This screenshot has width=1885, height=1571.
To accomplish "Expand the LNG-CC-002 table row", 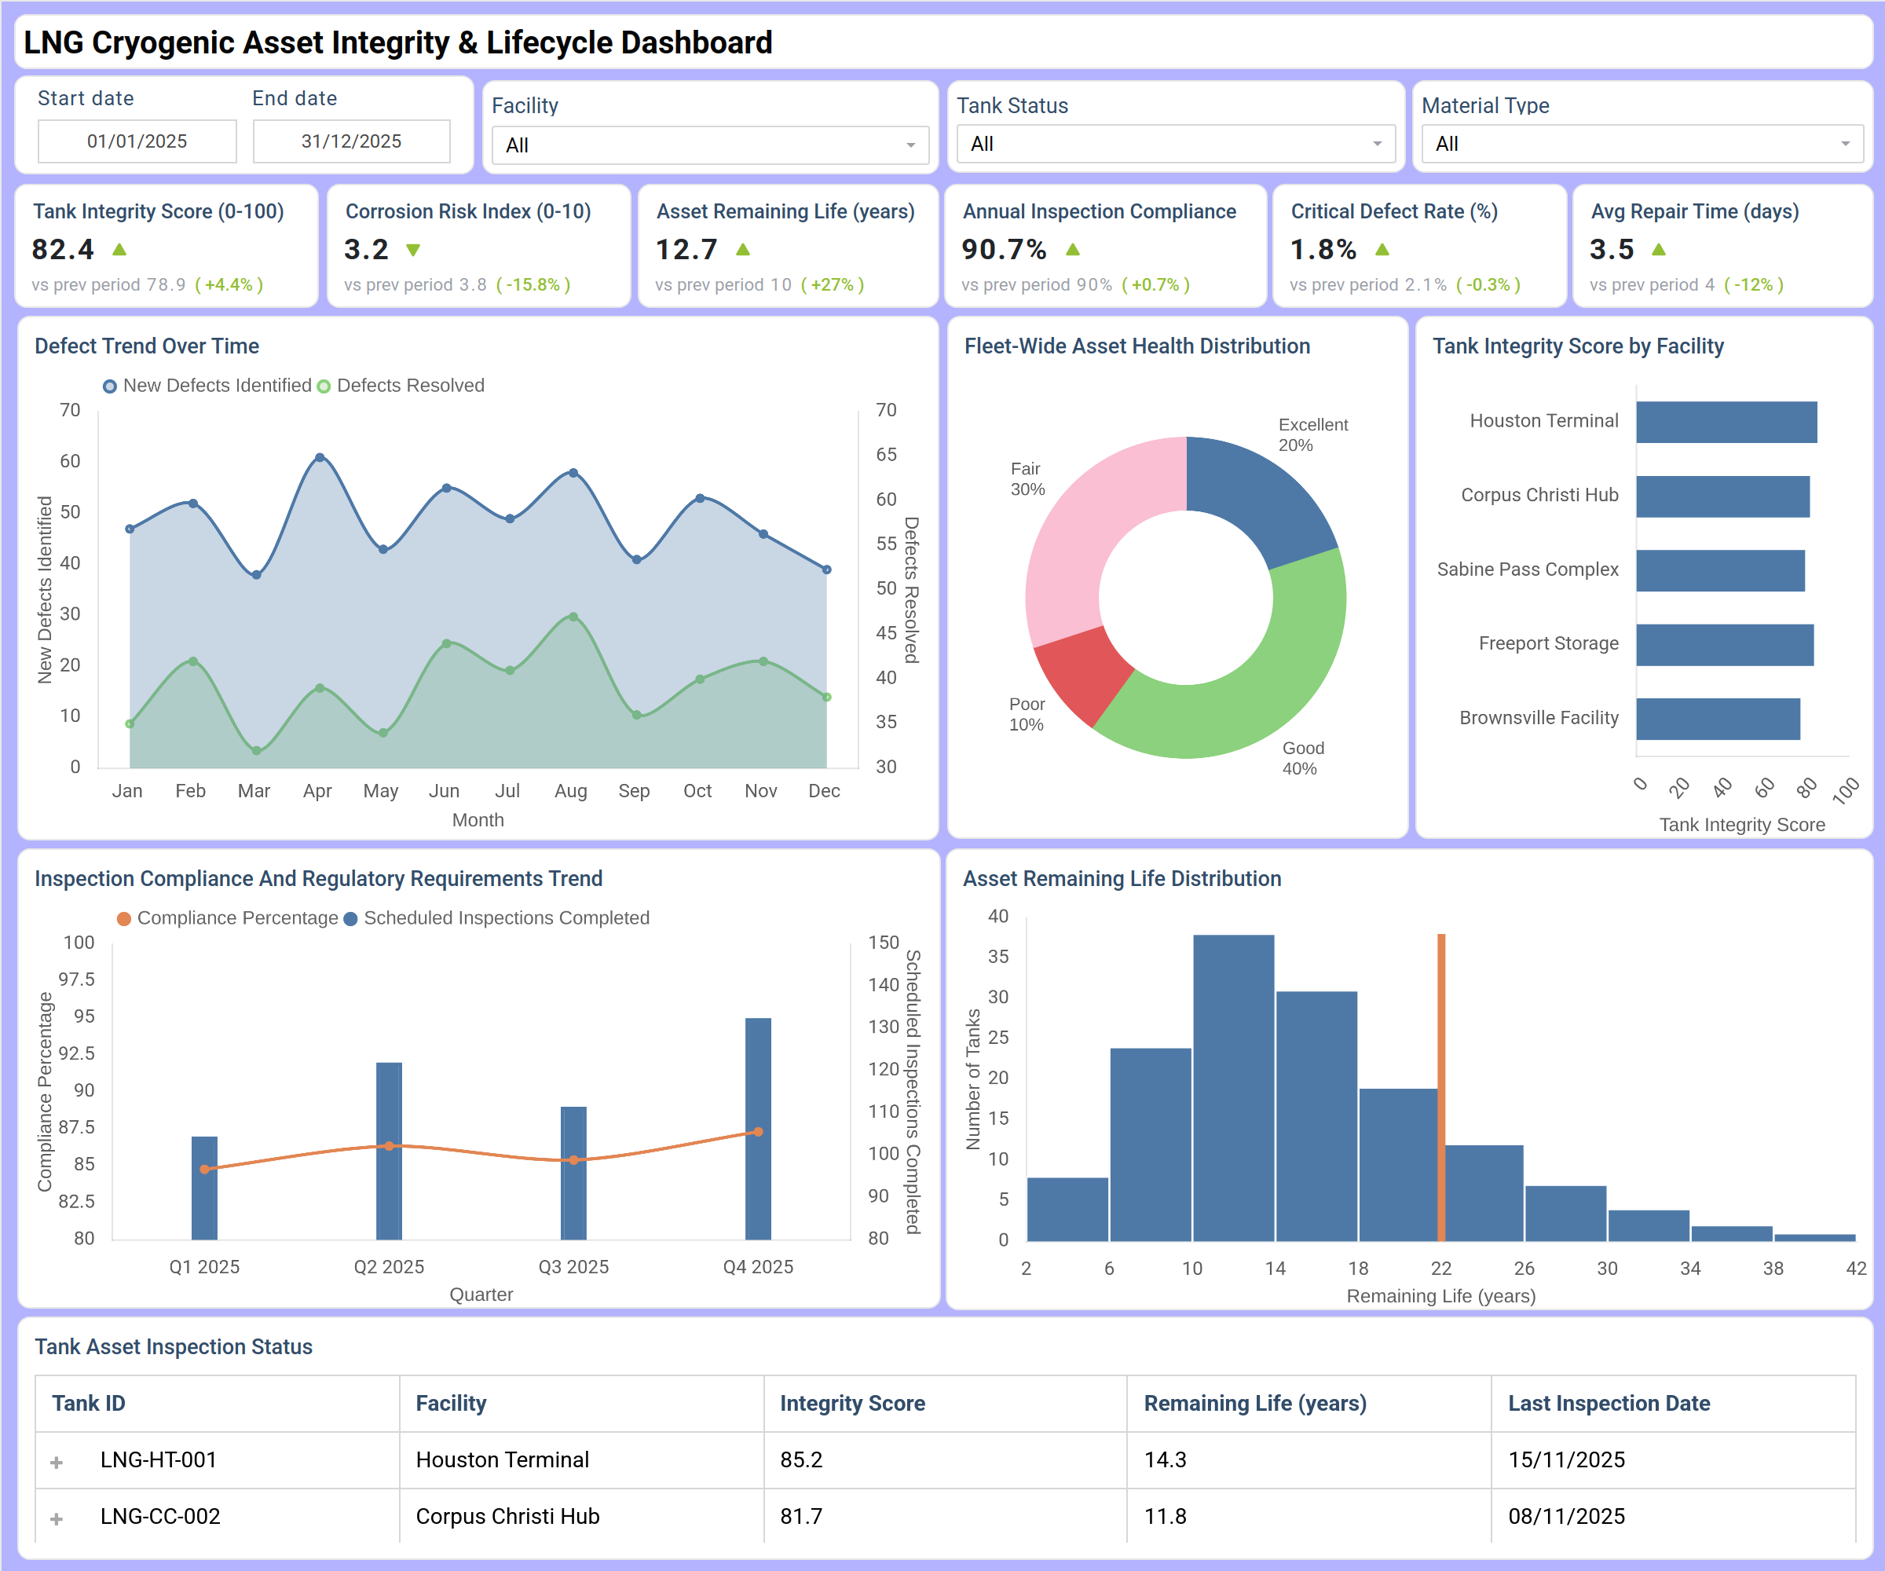I will coord(57,1519).
